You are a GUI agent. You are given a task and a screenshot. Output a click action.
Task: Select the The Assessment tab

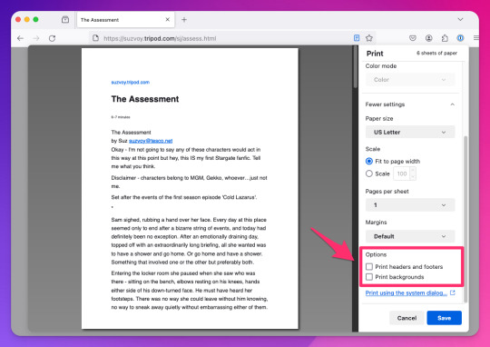pyautogui.click(x=126, y=20)
